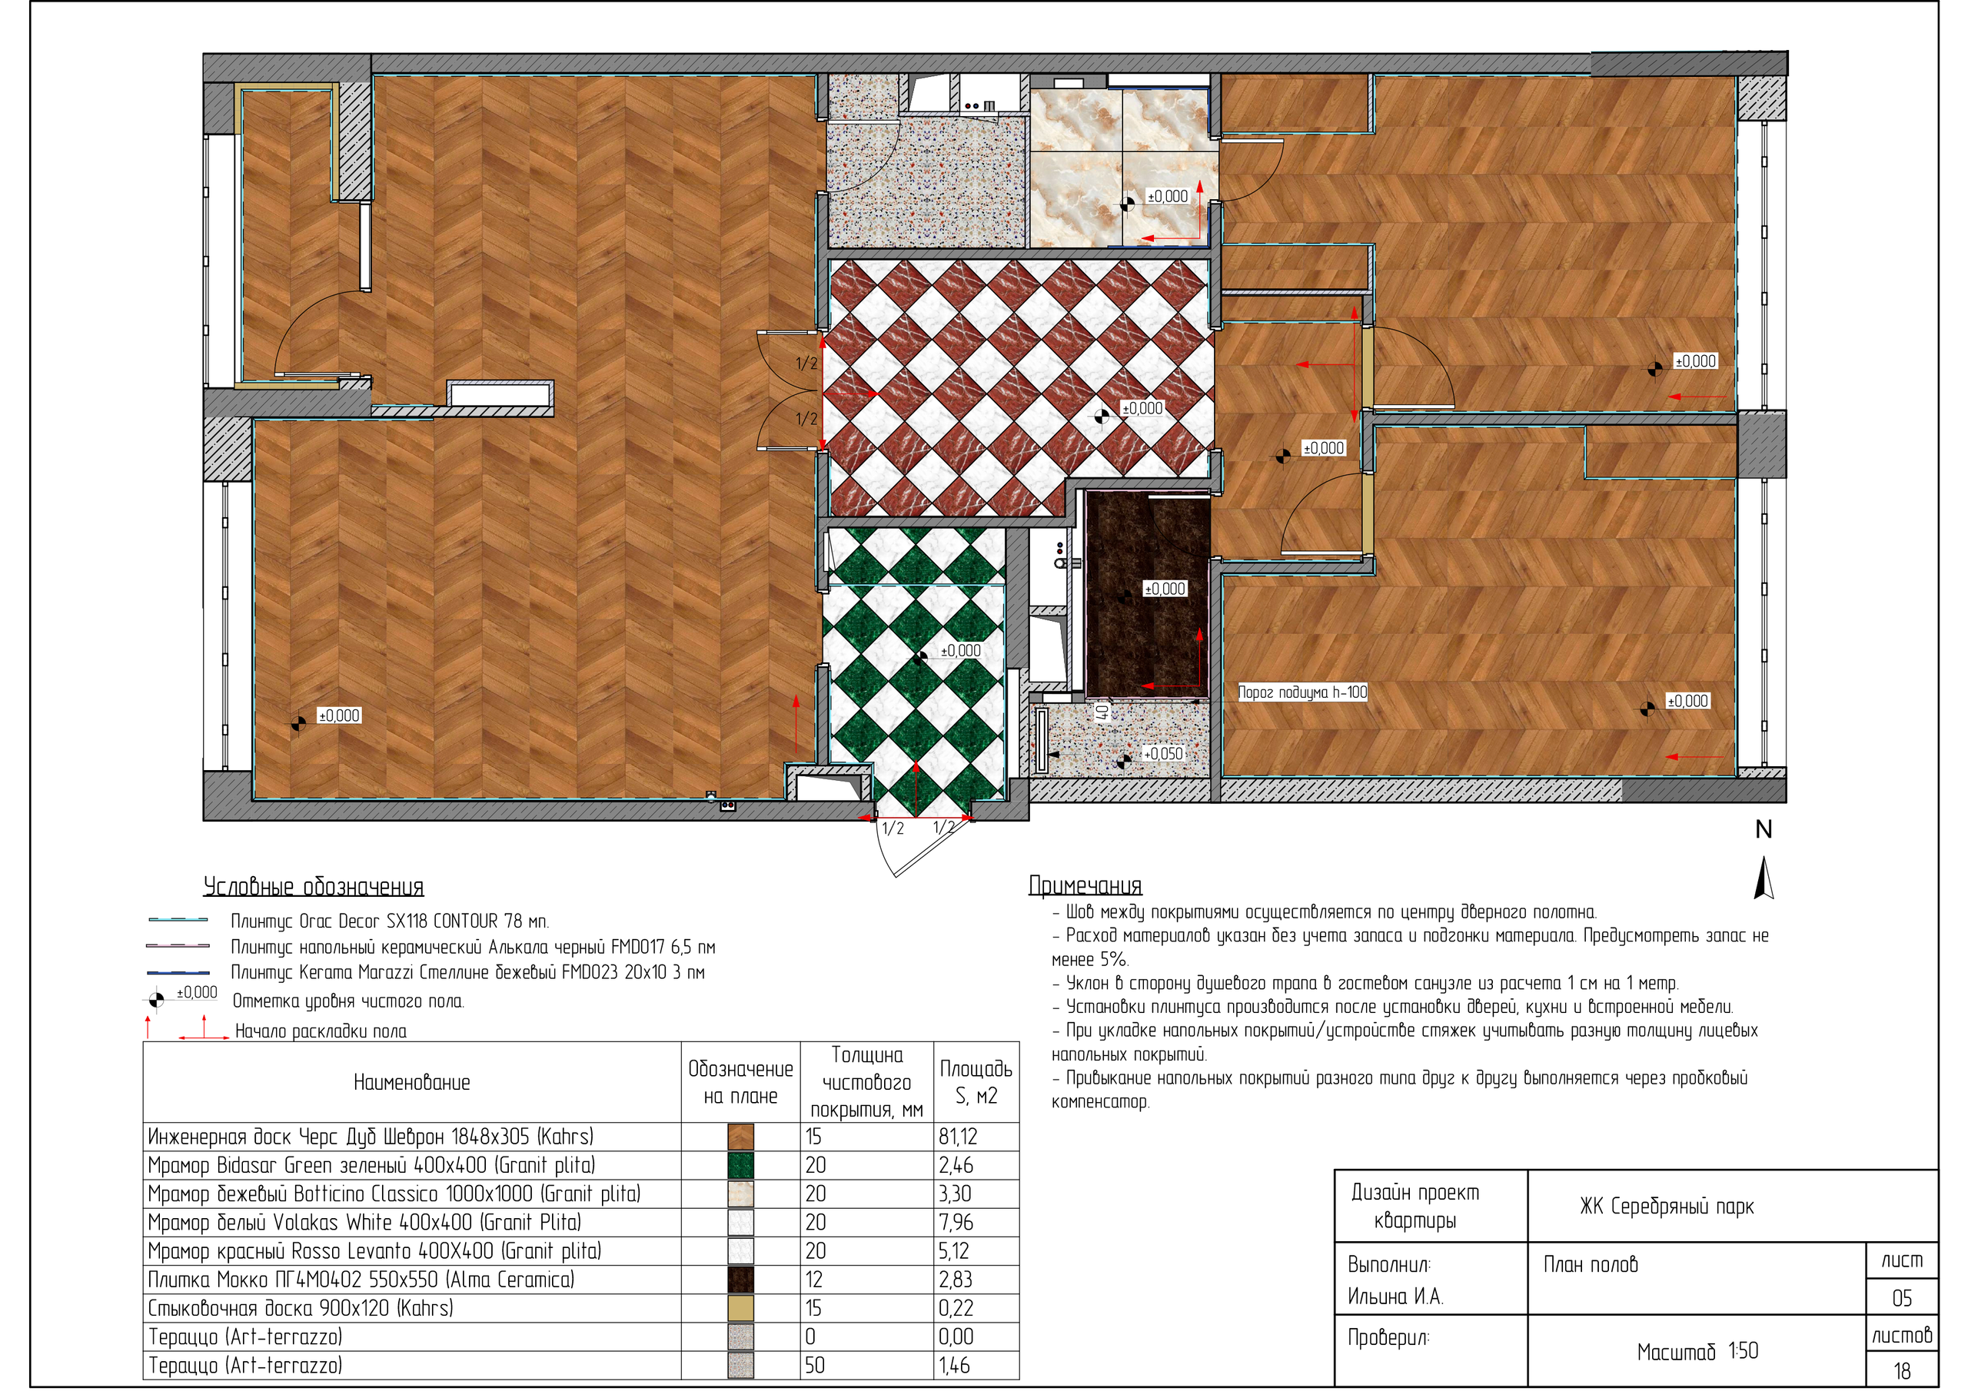The image size is (1968, 1391).
Task: Click the north arrow compass symbol
Action: click(x=1764, y=878)
